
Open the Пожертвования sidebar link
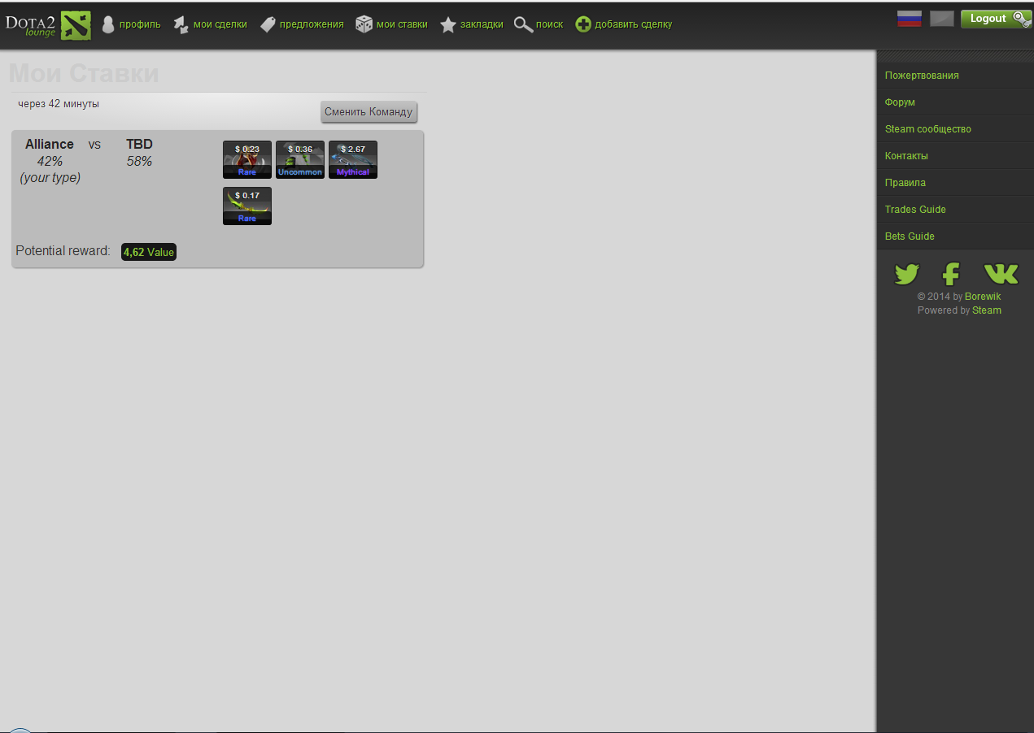click(922, 76)
